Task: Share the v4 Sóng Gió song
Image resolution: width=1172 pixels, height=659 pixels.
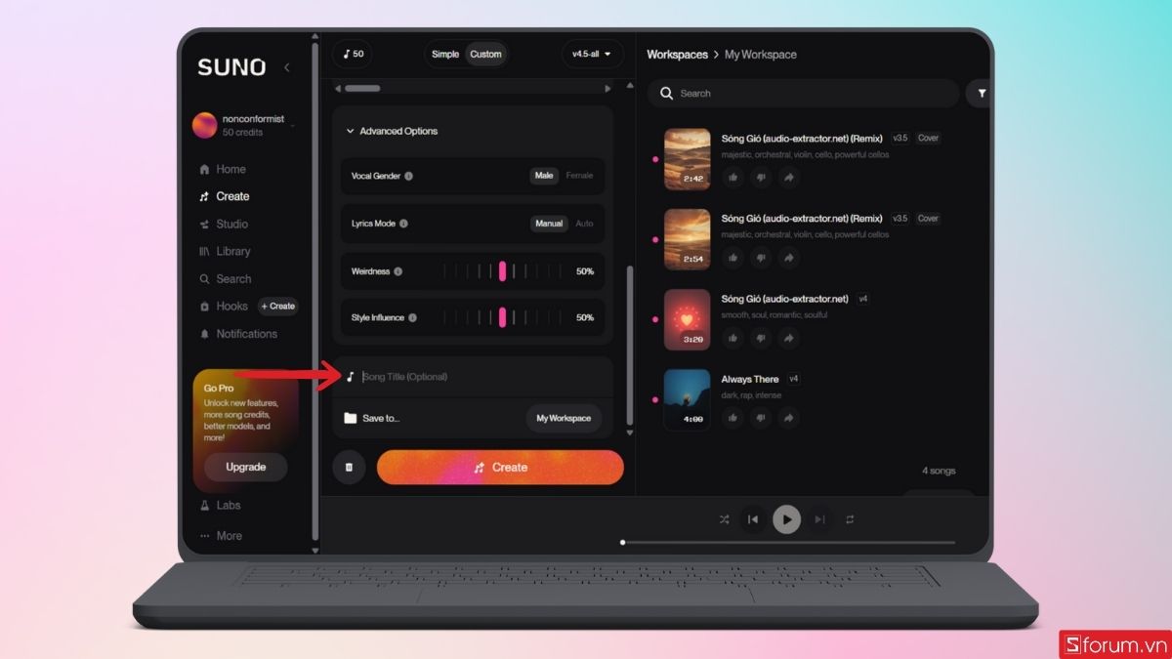Action: click(x=789, y=338)
